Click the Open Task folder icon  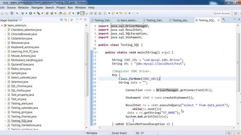(65, 13)
